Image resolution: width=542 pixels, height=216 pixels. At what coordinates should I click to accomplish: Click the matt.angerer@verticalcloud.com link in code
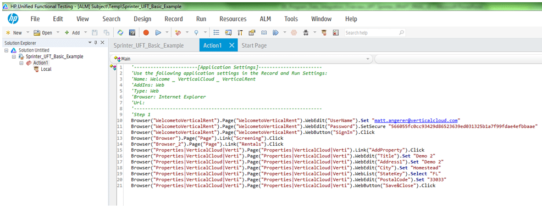(x=416, y=121)
